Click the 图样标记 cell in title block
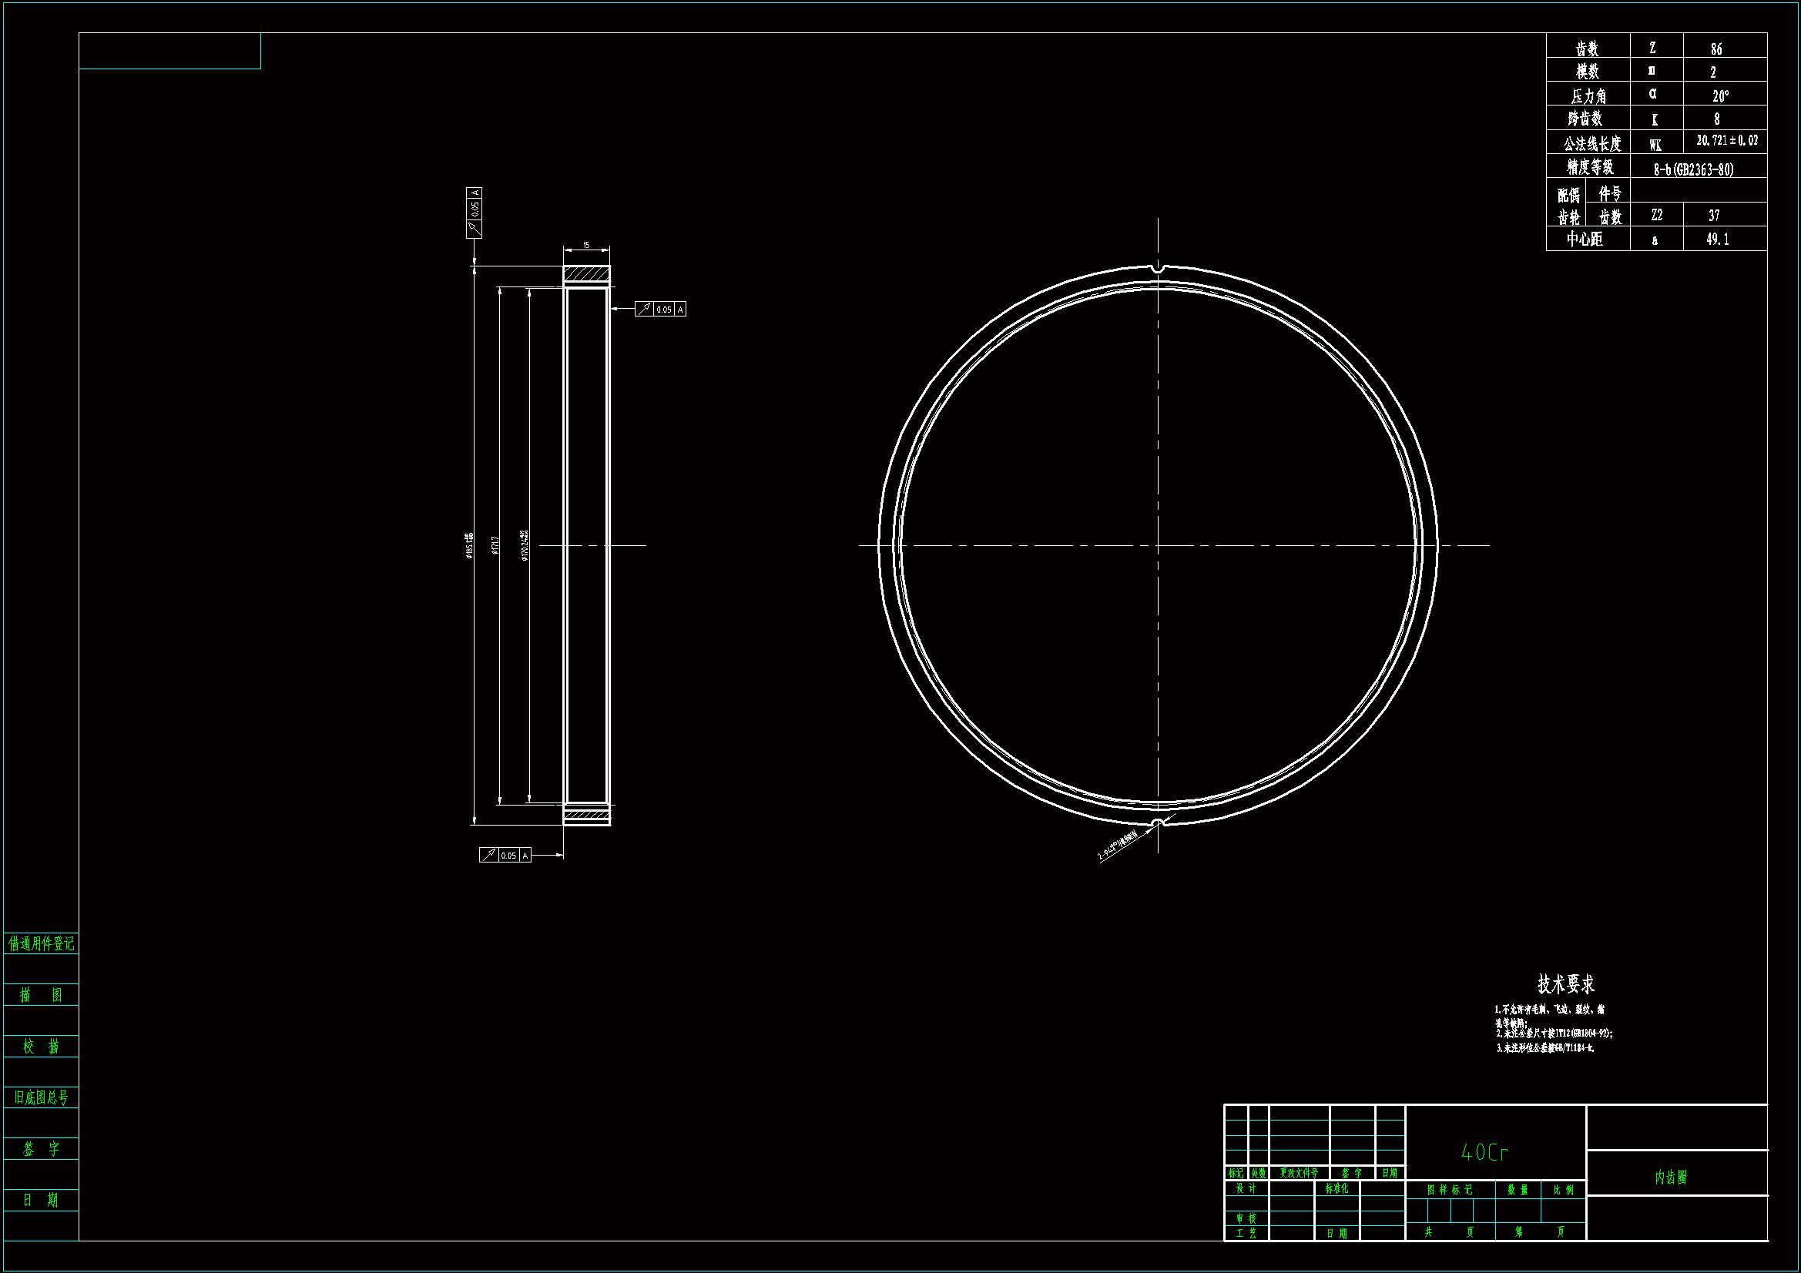This screenshot has width=1801, height=1273. (1450, 1190)
